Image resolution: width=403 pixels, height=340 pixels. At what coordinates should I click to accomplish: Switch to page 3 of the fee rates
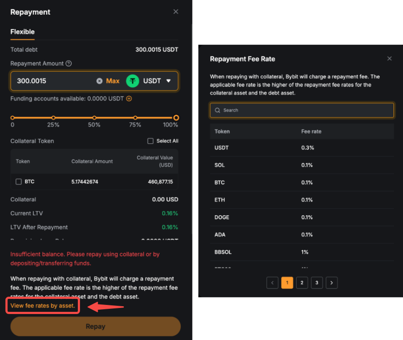317,283
